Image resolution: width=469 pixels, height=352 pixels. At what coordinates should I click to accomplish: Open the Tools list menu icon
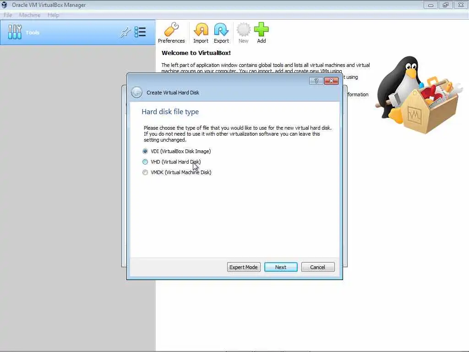coord(140,32)
